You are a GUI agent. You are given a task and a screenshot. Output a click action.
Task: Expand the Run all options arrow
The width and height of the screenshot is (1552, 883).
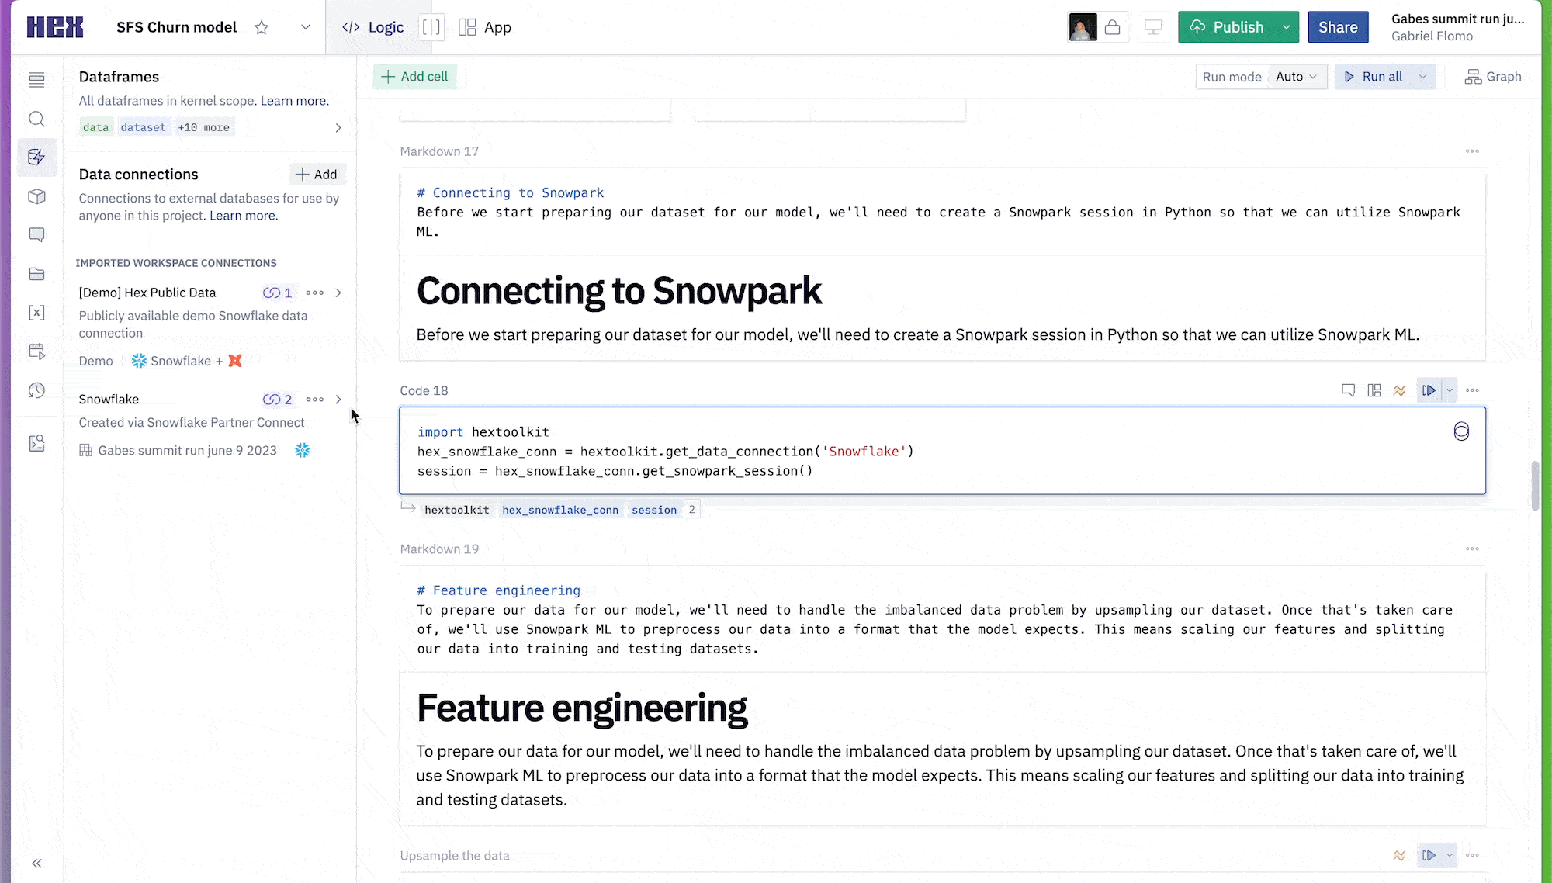point(1423,77)
